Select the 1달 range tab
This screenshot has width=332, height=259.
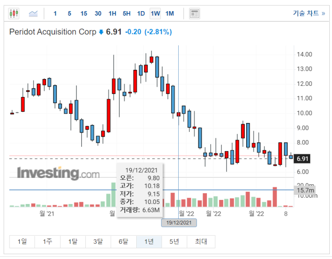[73, 242]
